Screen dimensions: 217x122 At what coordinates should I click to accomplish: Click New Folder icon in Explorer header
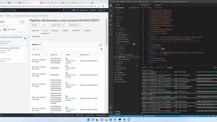[x=133, y=8]
